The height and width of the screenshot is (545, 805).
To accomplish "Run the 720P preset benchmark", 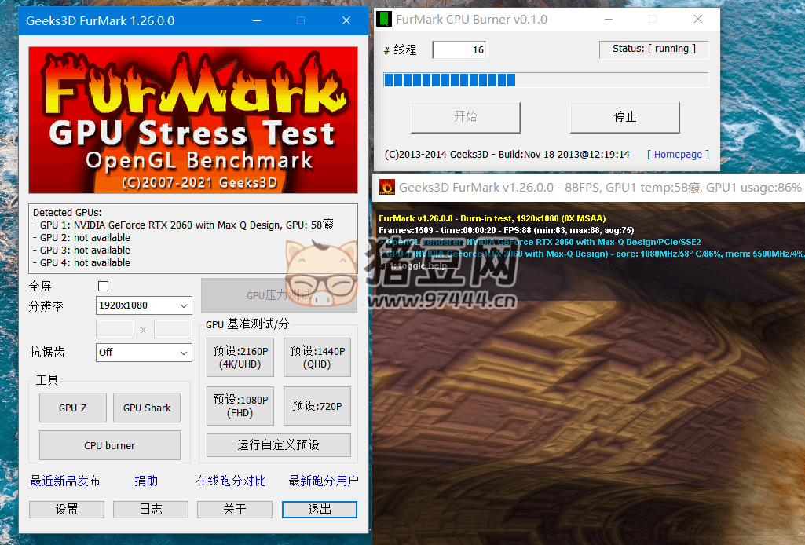I will tap(317, 406).
